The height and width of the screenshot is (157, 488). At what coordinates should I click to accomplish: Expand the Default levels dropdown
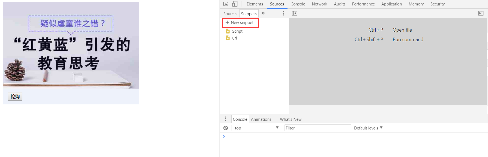pos(368,128)
